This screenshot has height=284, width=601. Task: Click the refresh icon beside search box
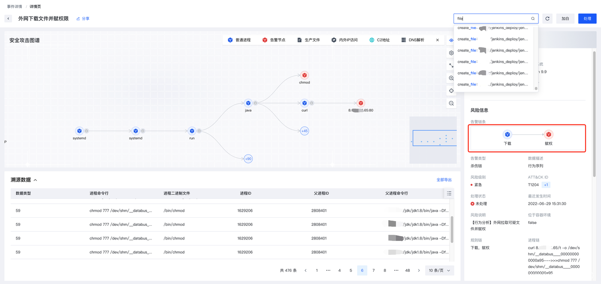[x=547, y=19]
